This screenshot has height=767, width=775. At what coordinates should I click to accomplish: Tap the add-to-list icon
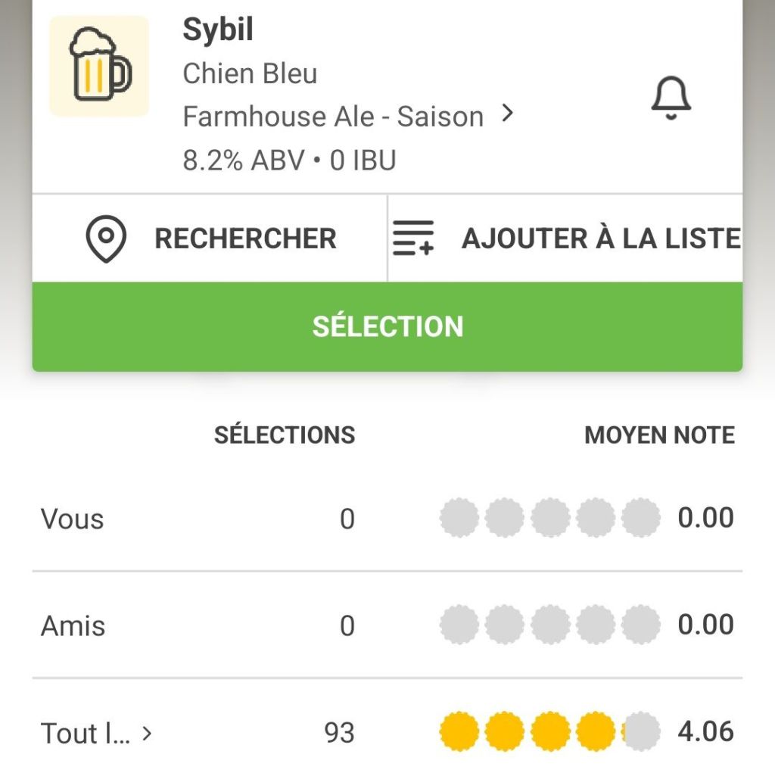pyautogui.click(x=413, y=239)
